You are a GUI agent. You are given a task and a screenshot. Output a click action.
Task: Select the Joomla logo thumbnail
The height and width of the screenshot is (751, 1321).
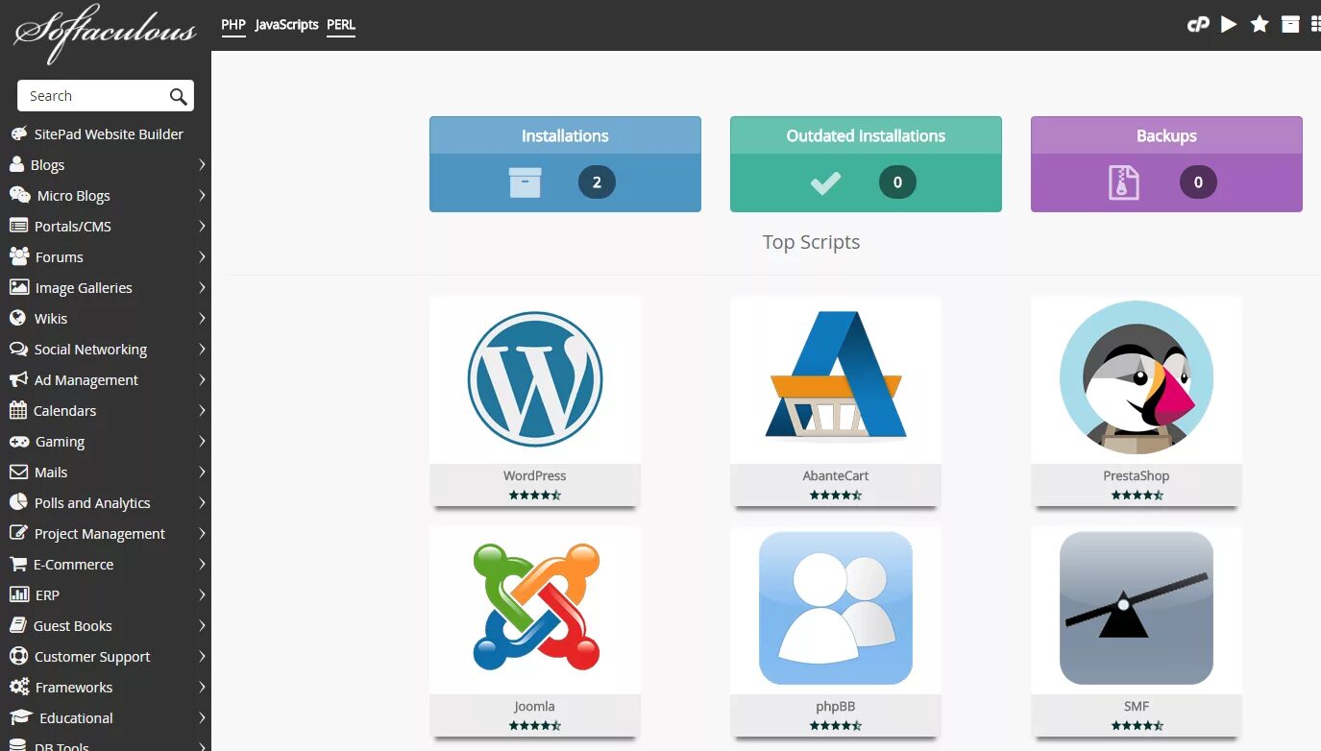coord(535,607)
